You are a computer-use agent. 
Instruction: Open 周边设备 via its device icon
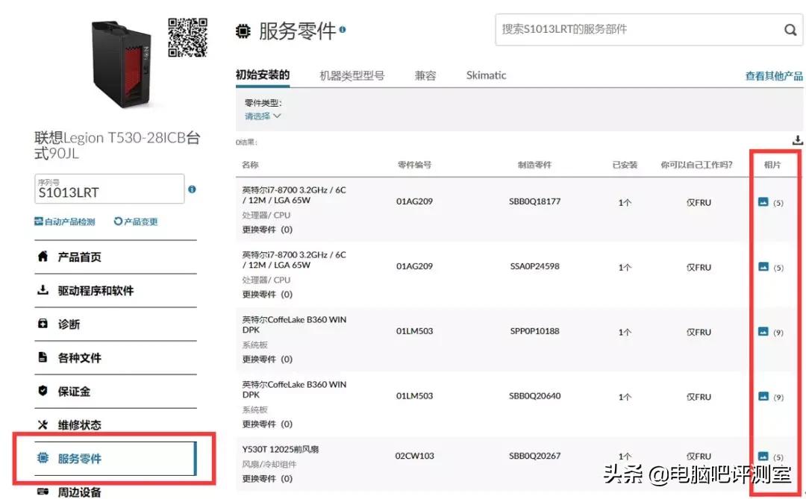[x=43, y=492]
